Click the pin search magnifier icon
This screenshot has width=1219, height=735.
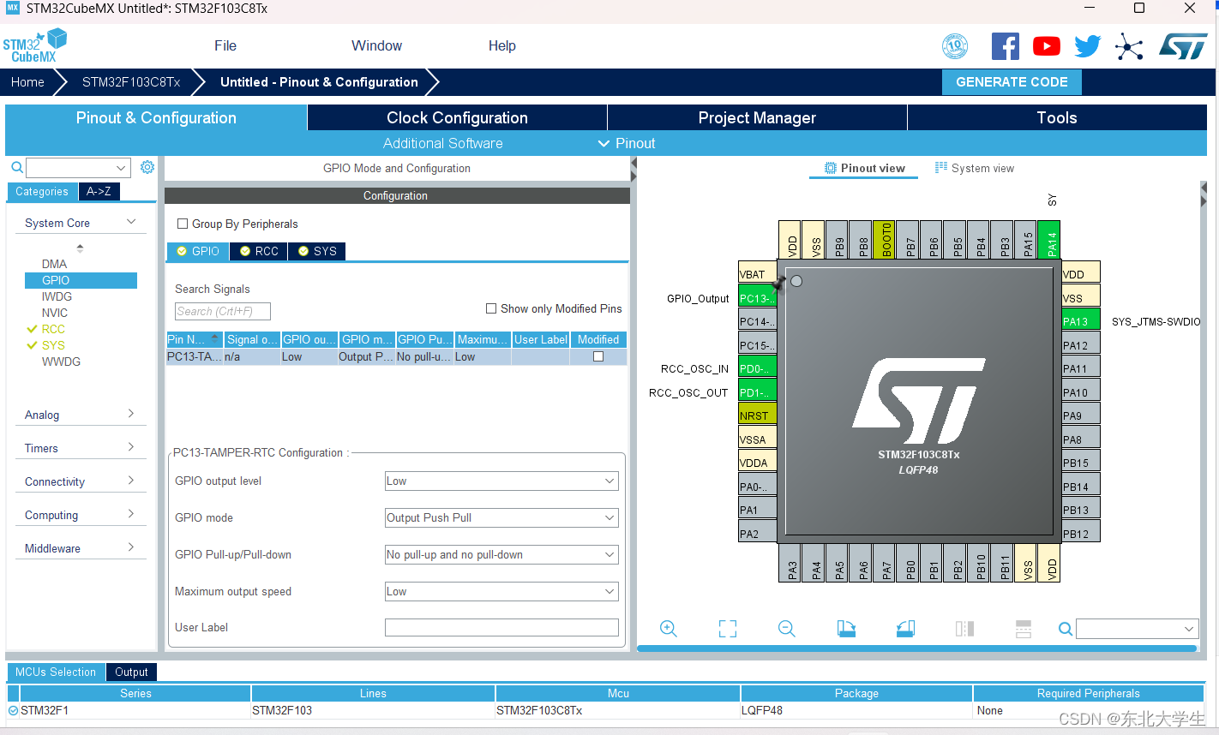[1066, 629]
